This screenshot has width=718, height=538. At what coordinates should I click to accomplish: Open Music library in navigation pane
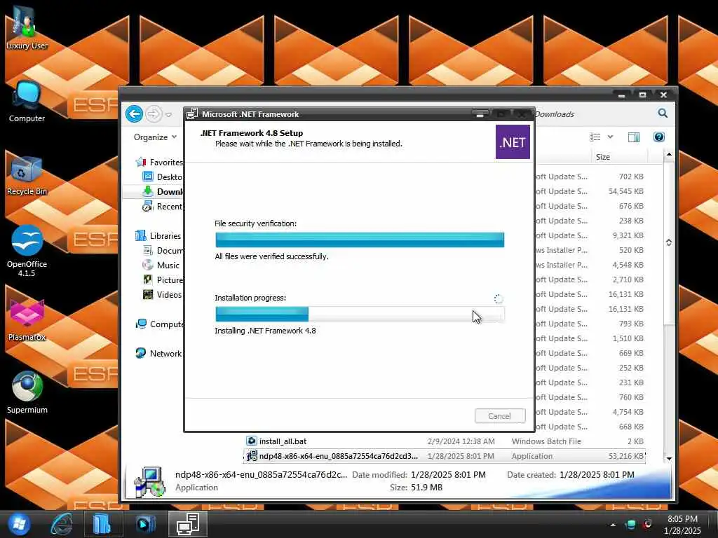(x=161, y=265)
